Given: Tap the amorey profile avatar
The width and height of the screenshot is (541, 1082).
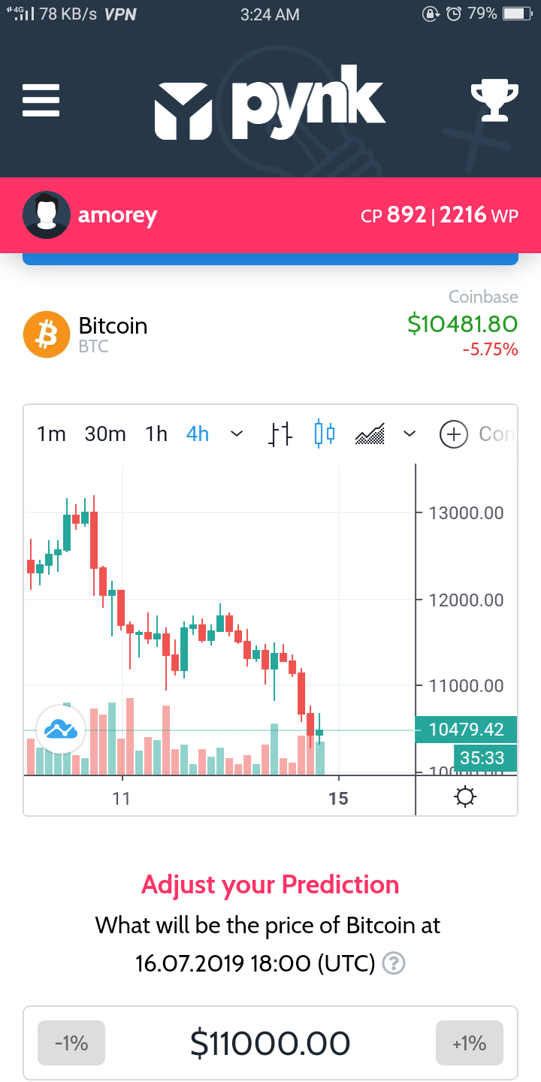Looking at the screenshot, I should pos(47,215).
